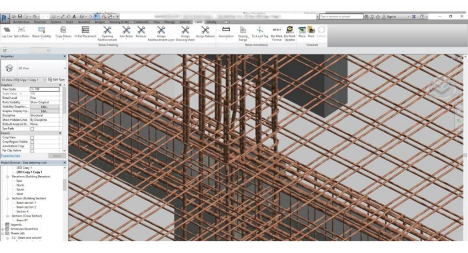
Task: Click Edit Type button in Properties
Action: coord(56,79)
